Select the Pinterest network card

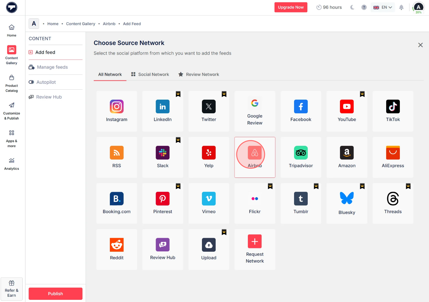[163, 203]
